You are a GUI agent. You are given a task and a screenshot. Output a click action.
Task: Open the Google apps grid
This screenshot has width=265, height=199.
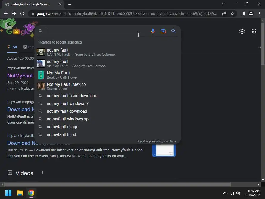254,31
